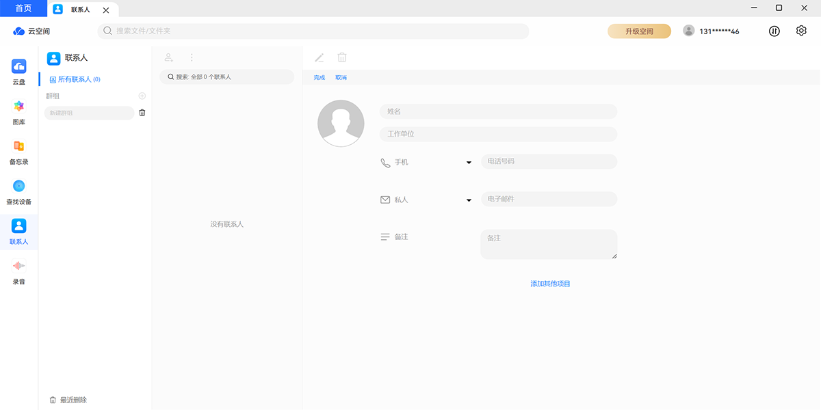Click 添加其他项目 add other items link

[x=550, y=284]
